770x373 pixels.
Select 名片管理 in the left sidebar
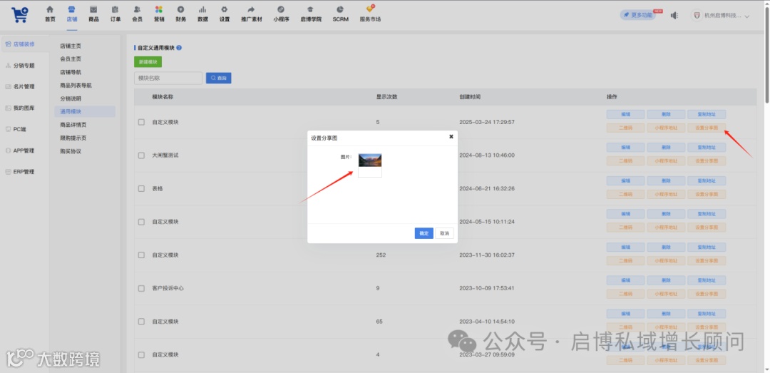click(x=24, y=86)
